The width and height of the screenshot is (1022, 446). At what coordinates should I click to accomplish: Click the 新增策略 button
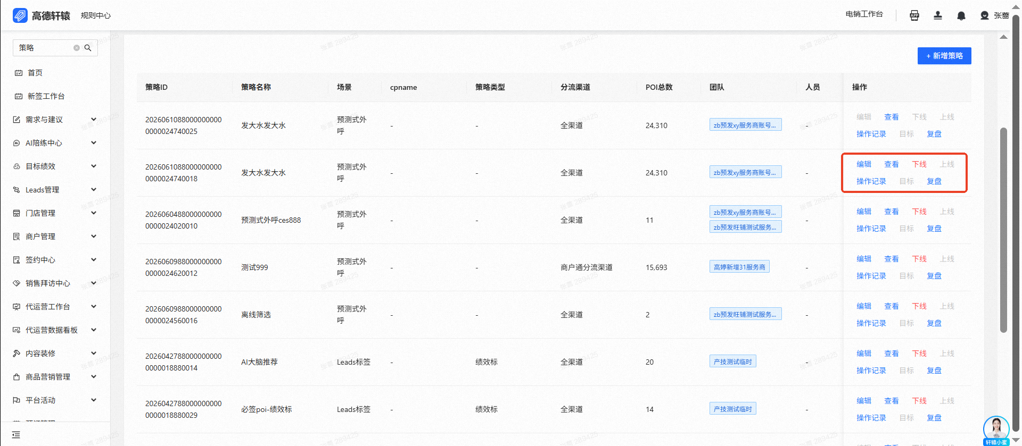(944, 56)
